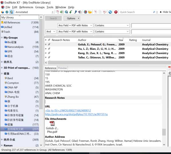Create a New Reference via toolbar icon
The width and height of the screenshot is (171, 154).
point(62,12)
